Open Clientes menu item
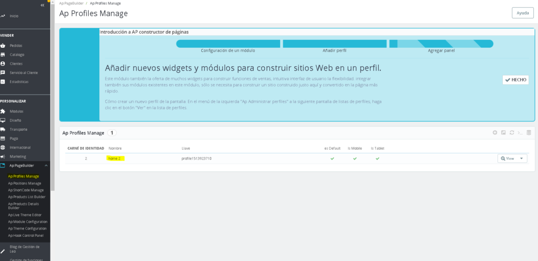 (16, 64)
